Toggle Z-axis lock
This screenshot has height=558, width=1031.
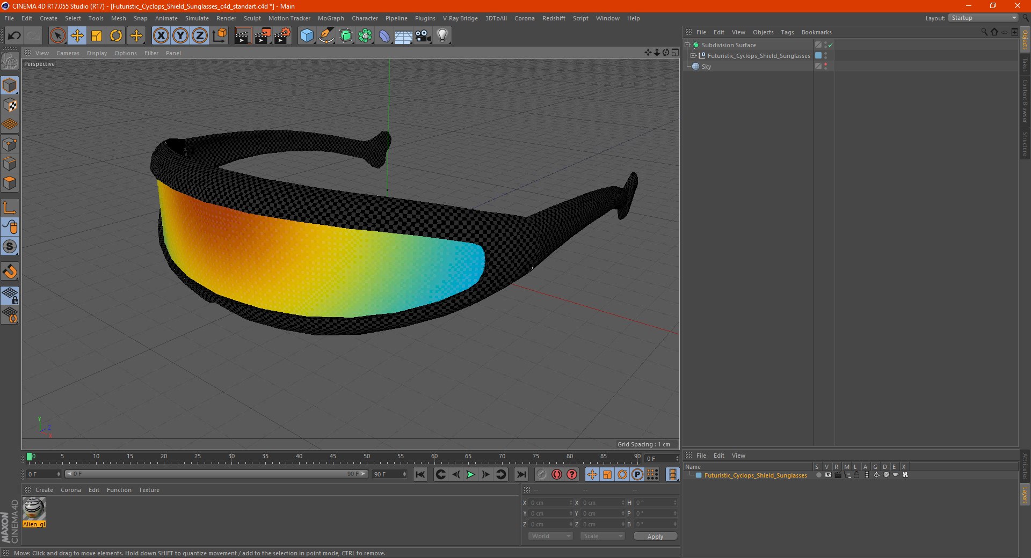200,36
